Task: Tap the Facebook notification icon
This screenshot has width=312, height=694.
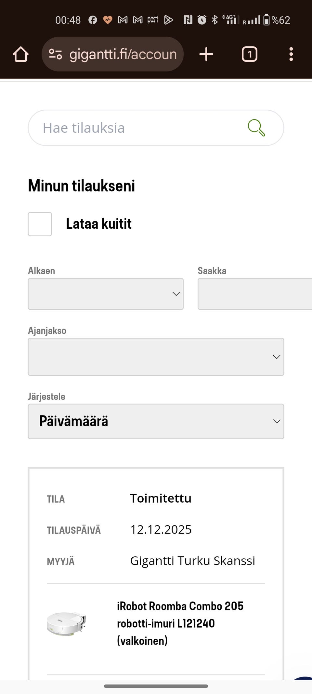Action: point(93,20)
